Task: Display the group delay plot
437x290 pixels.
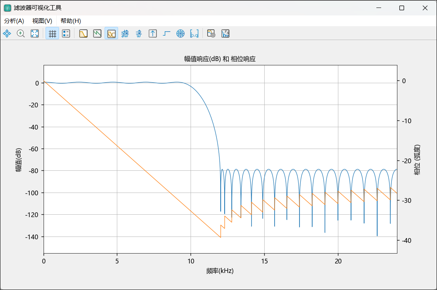Action: (125, 34)
